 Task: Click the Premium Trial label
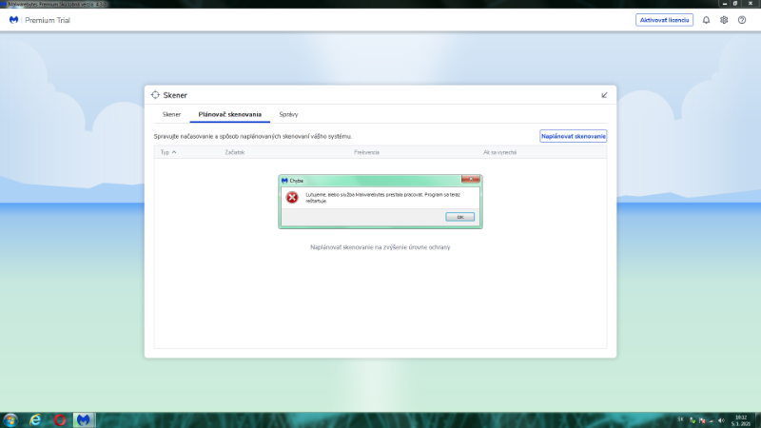48,20
